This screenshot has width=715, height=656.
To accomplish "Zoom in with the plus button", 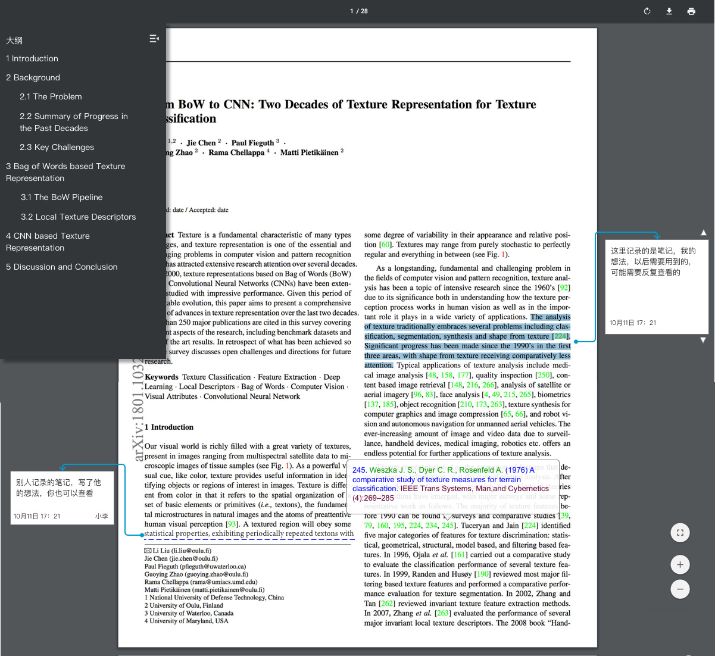I will pos(680,564).
